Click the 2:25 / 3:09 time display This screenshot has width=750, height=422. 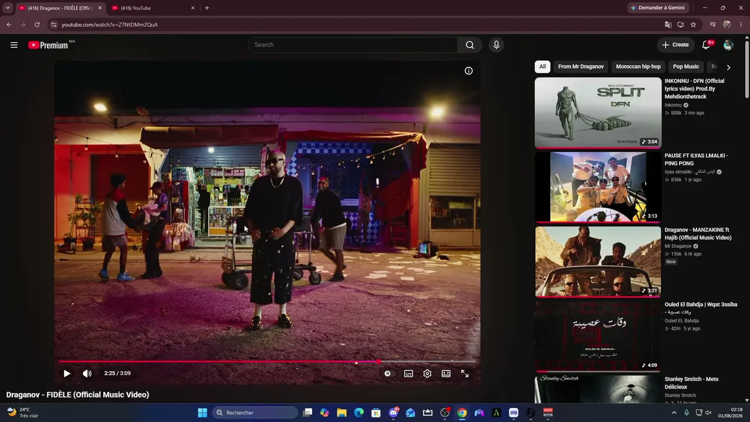pyautogui.click(x=117, y=373)
